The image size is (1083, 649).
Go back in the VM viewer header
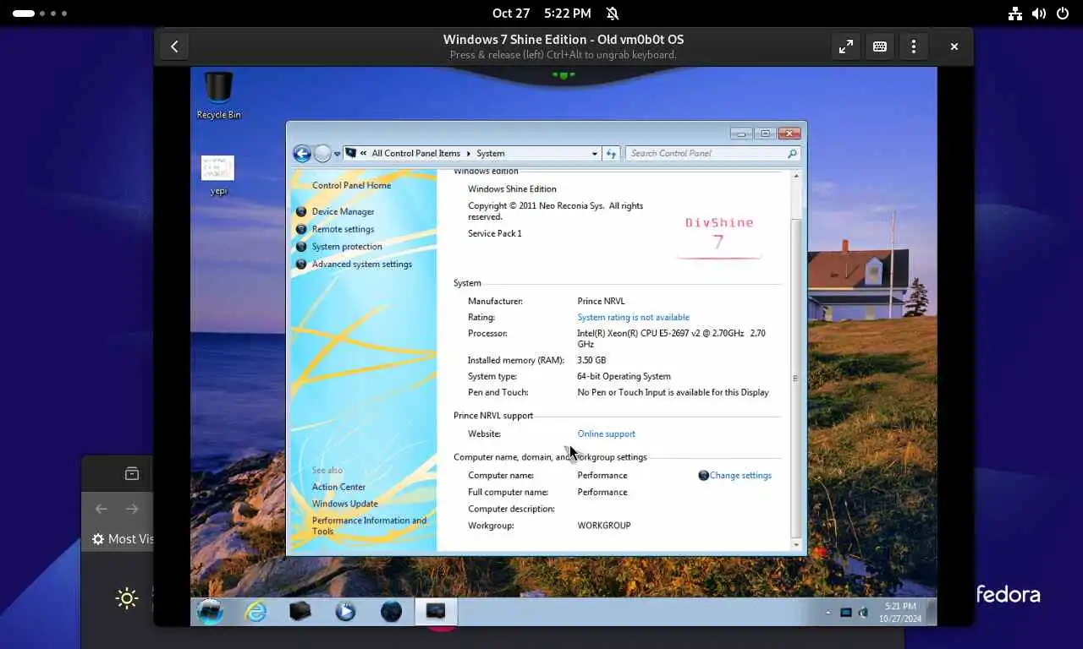click(174, 46)
